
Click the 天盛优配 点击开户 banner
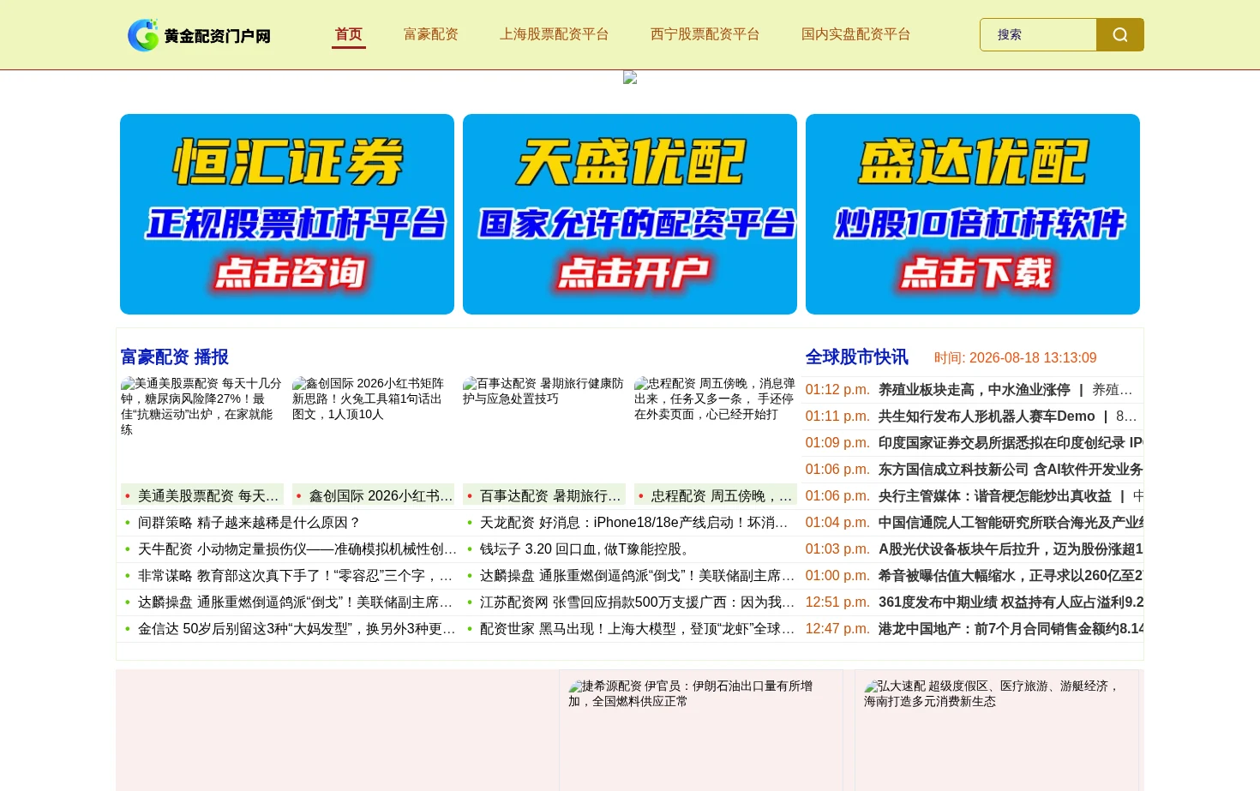coord(630,214)
